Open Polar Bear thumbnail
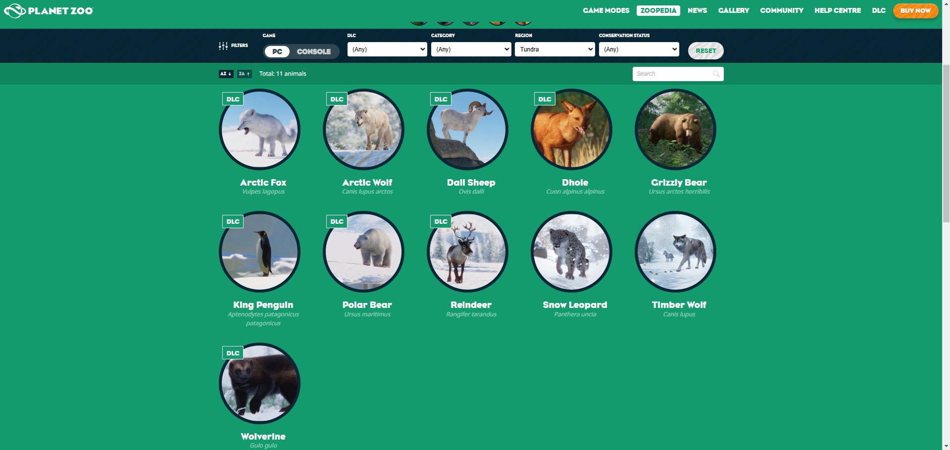The image size is (950, 450). point(363,252)
